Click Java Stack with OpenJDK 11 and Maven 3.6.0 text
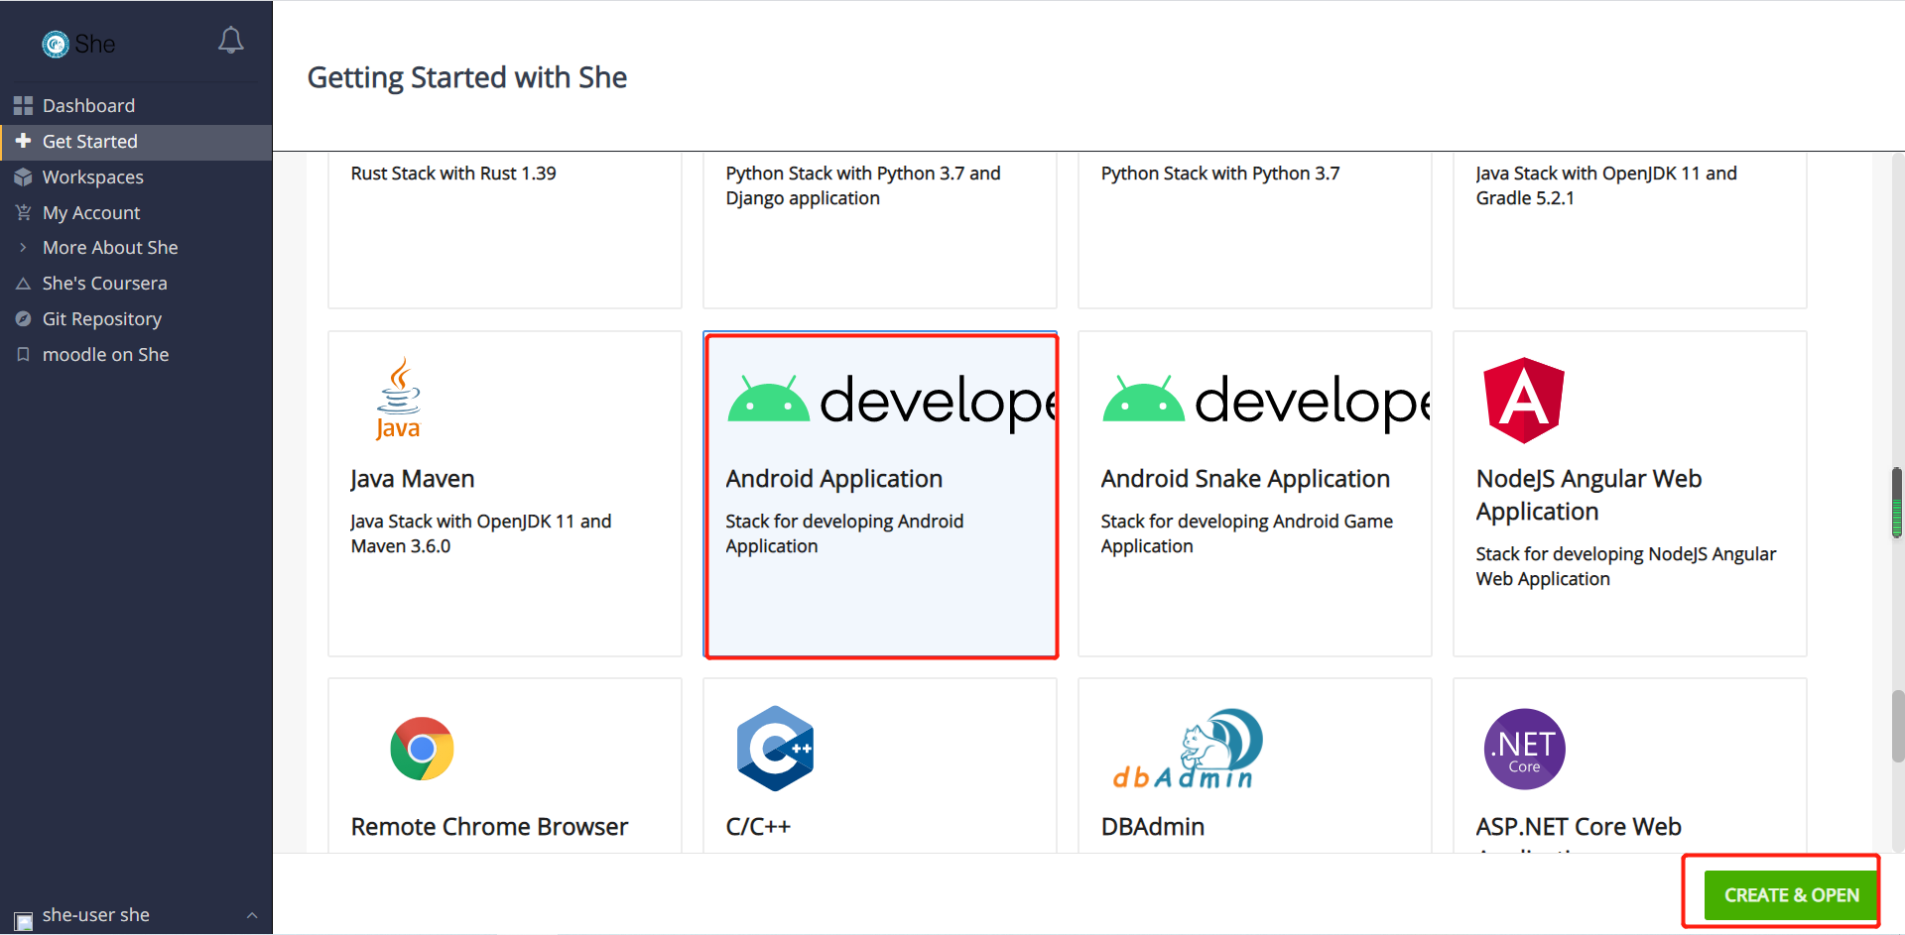The image size is (1905, 935). coord(481,533)
